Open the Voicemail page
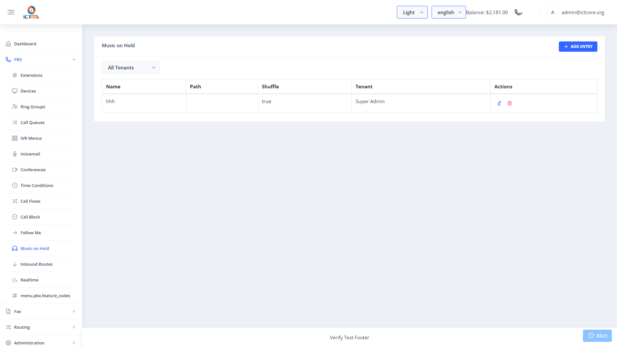The height and width of the screenshot is (347, 617). click(41, 154)
